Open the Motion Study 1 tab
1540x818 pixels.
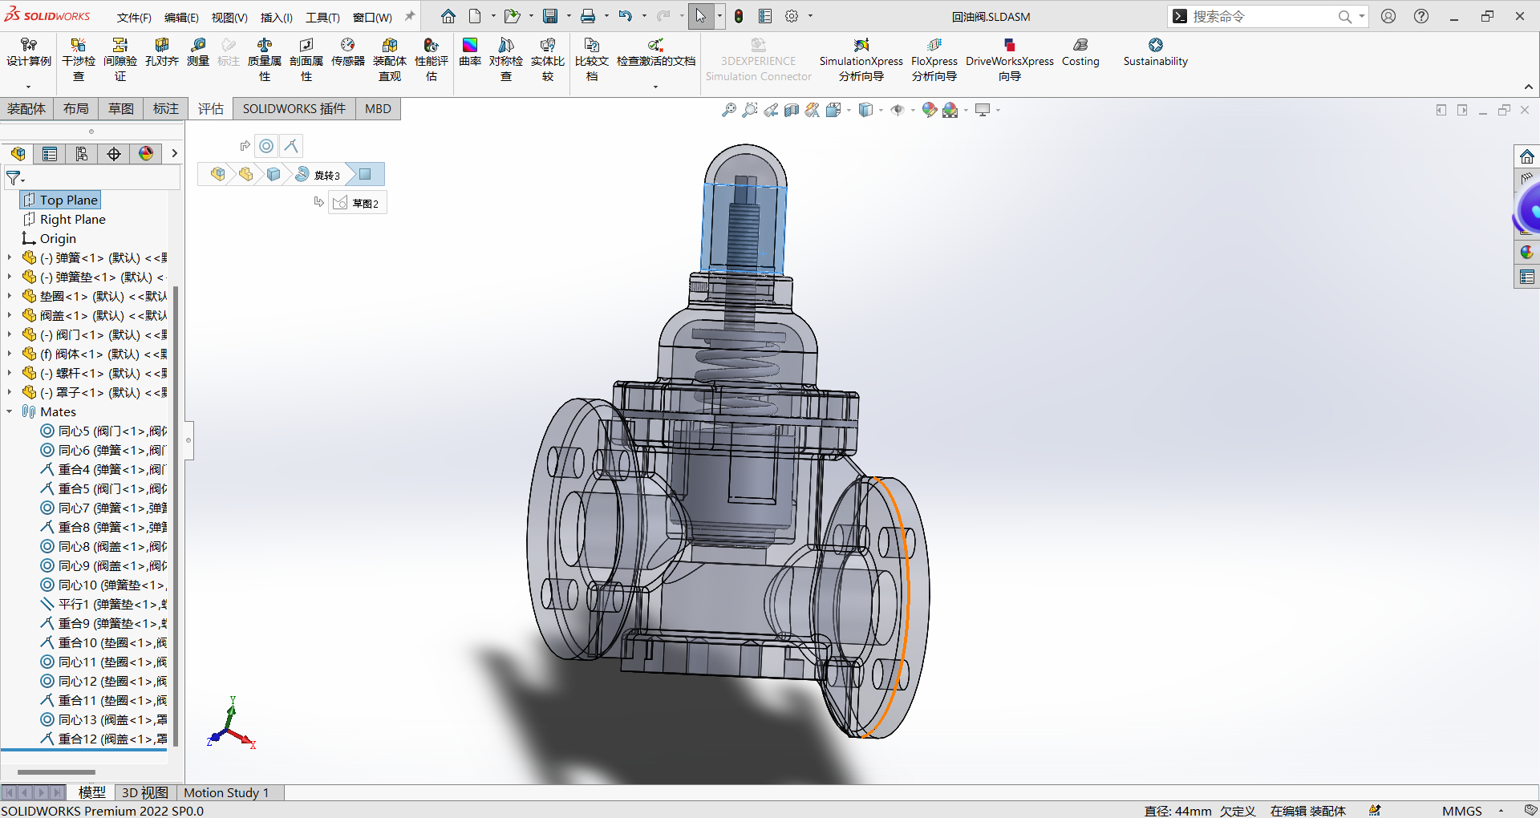[x=226, y=792]
